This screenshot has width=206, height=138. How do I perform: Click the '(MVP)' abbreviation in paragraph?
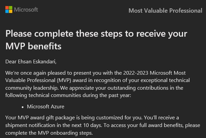click(x=64, y=80)
